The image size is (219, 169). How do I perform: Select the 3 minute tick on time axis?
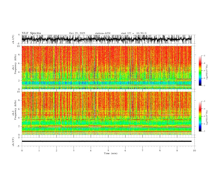pyautogui.click(x=74, y=150)
